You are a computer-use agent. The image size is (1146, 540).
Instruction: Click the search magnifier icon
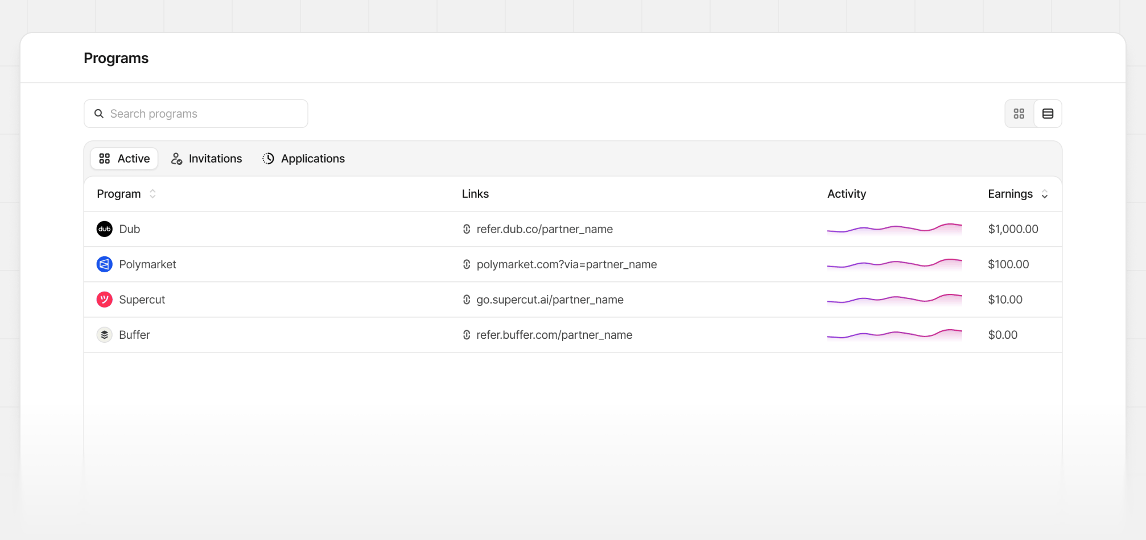99,114
